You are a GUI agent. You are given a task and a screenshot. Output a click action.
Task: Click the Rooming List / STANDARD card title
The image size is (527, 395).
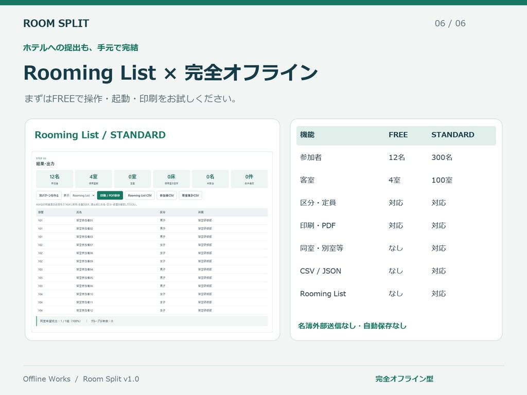coord(100,135)
